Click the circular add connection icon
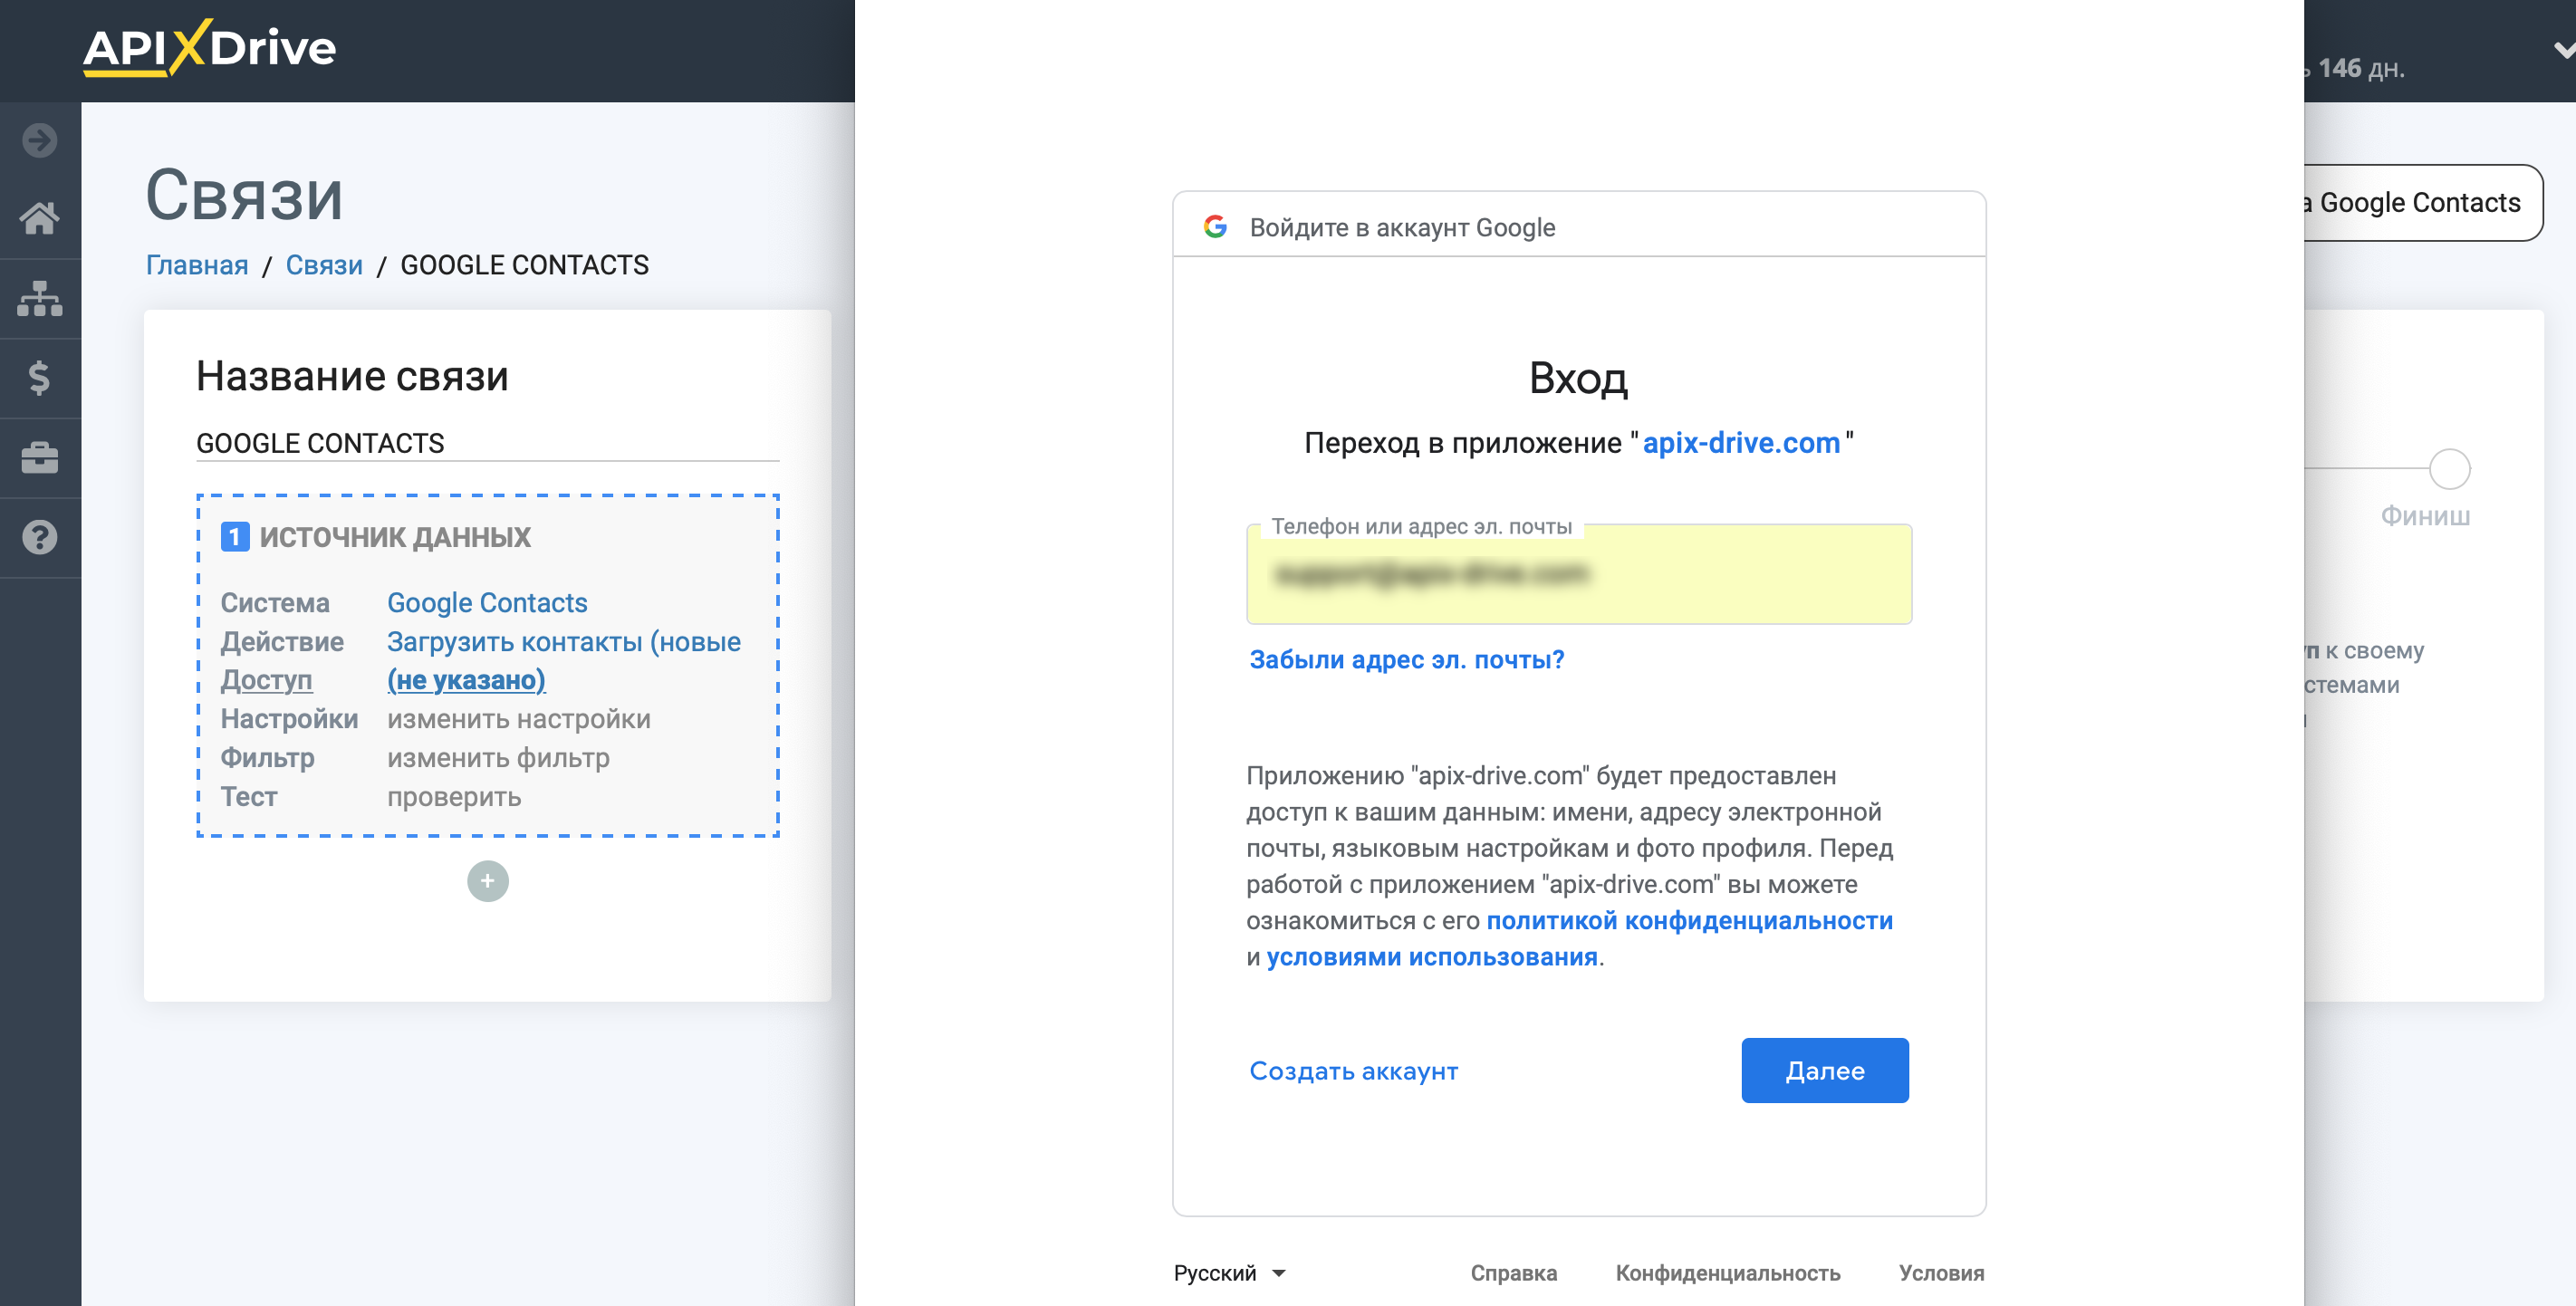 pyautogui.click(x=488, y=881)
